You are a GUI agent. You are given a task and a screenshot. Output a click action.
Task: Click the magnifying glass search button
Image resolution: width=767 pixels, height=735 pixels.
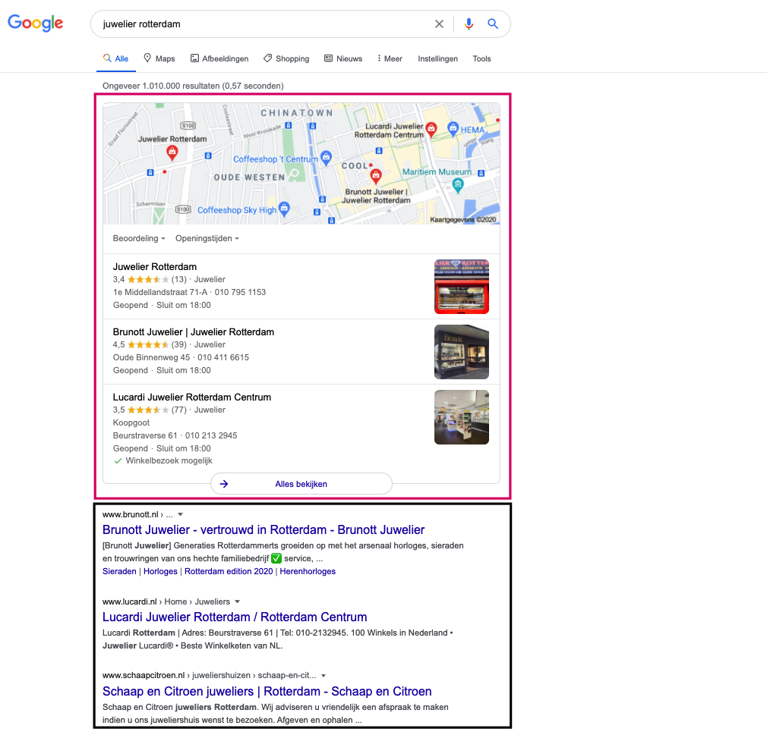(x=493, y=24)
